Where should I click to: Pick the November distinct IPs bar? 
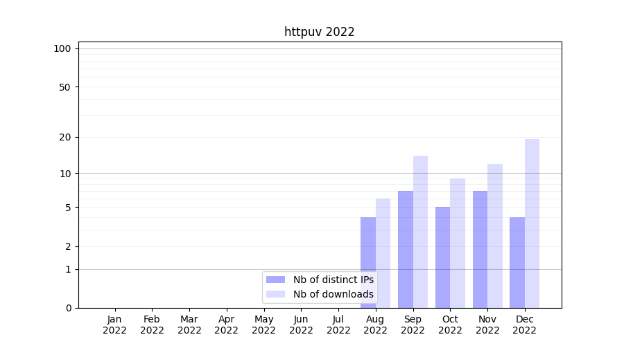click(480, 249)
